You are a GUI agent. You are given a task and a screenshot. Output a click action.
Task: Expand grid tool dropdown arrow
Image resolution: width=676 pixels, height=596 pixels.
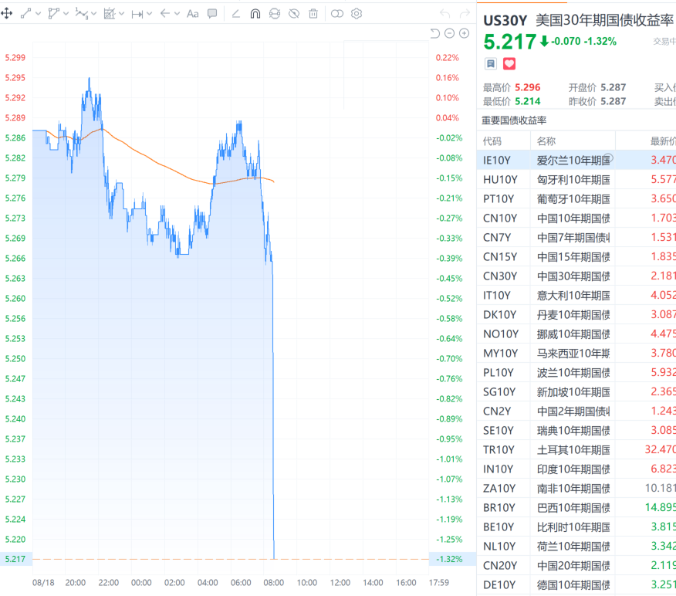(x=122, y=14)
